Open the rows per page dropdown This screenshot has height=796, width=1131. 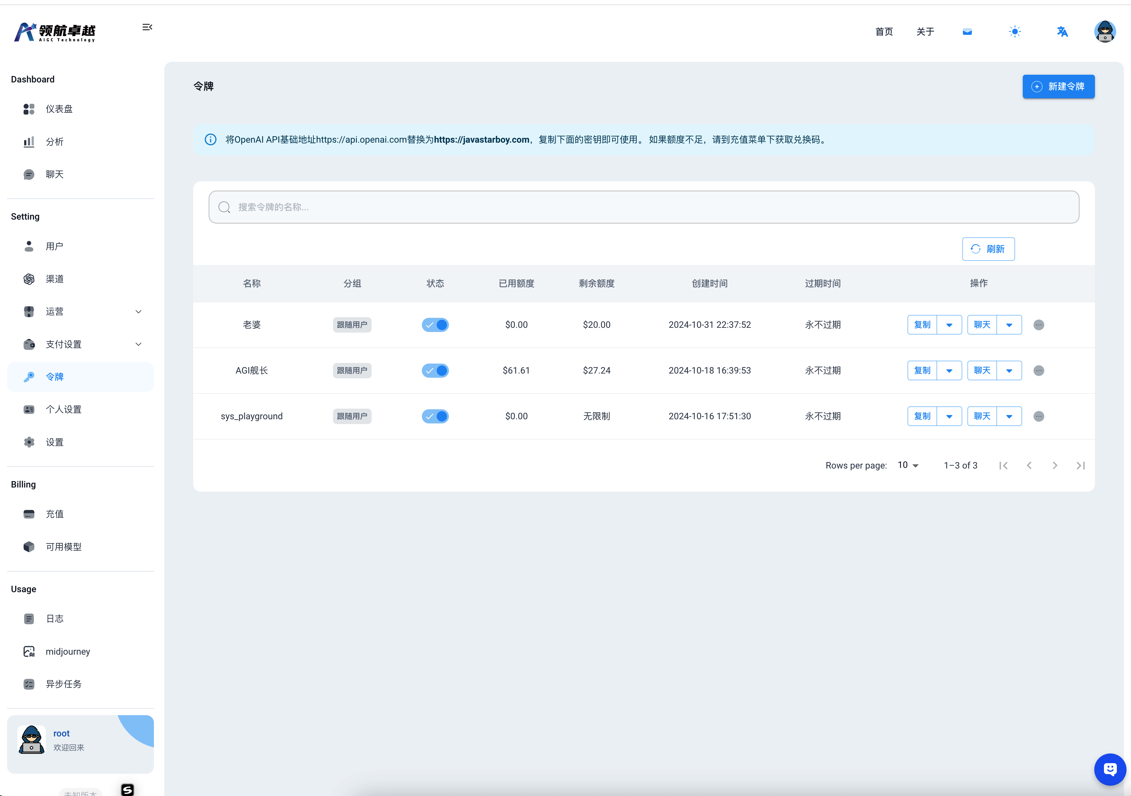pyautogui.click(x=908, y=466)
